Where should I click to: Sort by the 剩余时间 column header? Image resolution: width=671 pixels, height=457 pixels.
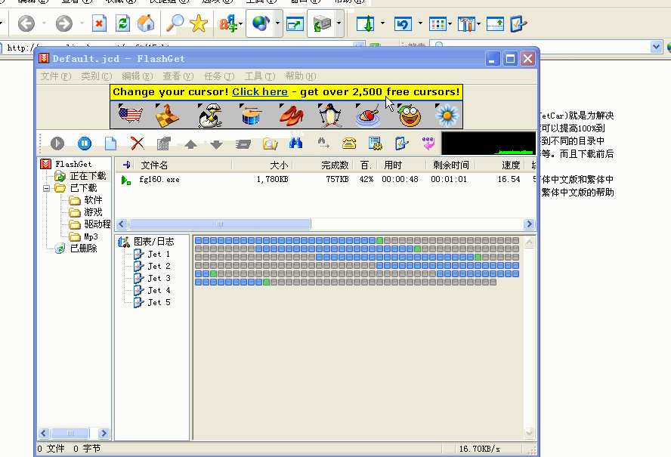[x=450, y=165]
